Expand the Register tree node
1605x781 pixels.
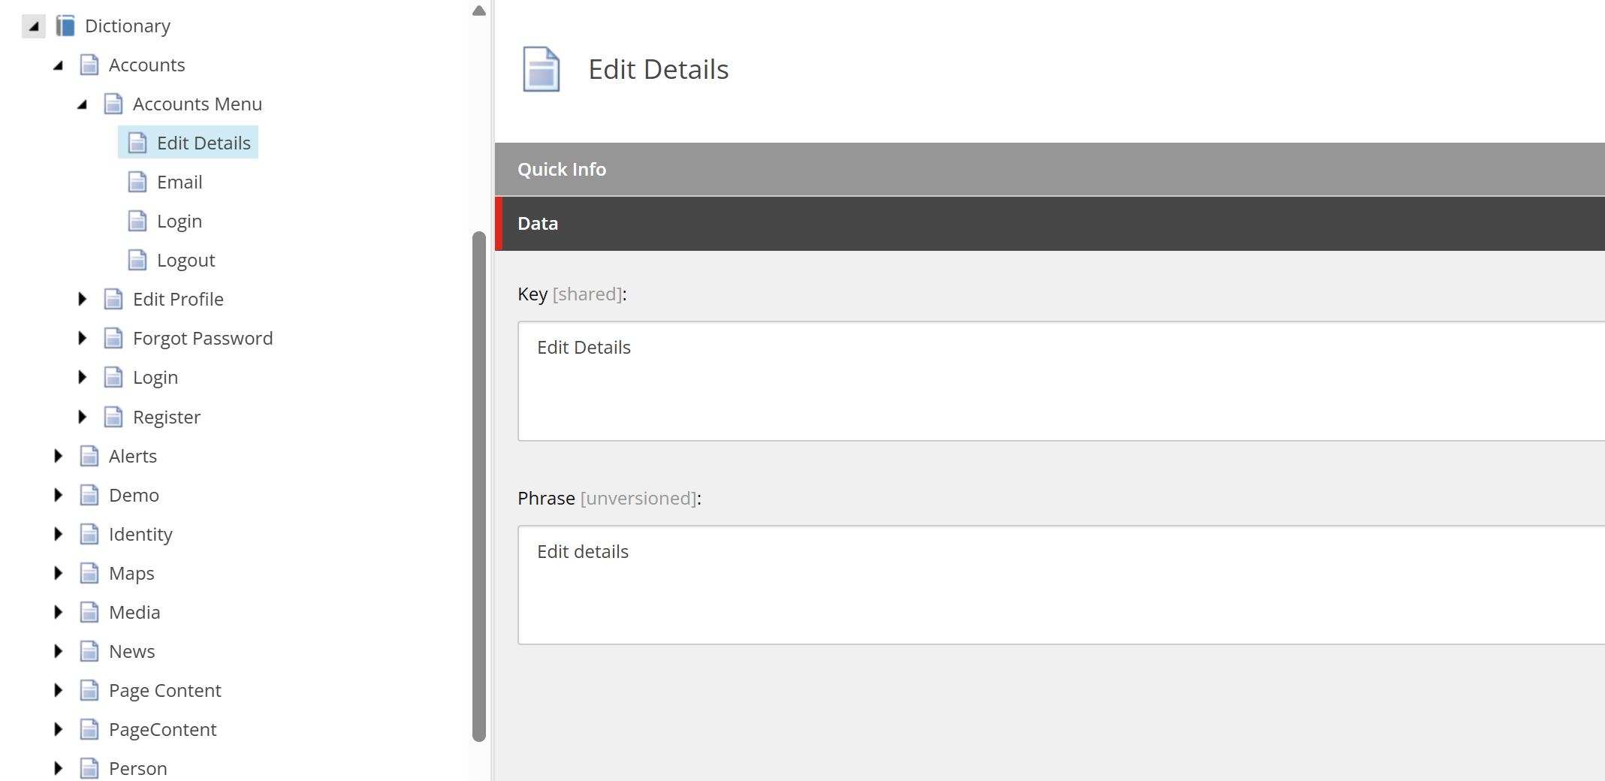click(x=82, y=417)
